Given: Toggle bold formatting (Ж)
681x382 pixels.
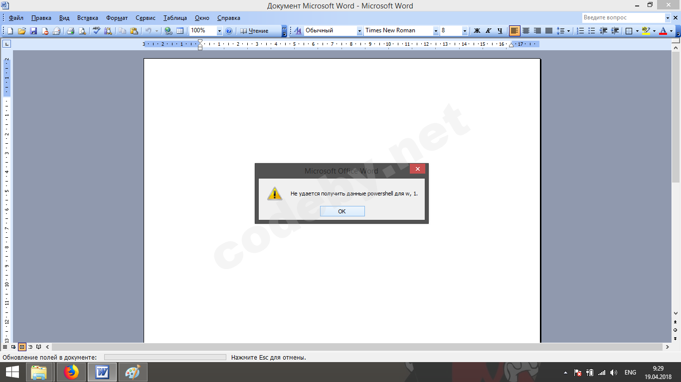Looking at the screenshot, I should point(477,31).
